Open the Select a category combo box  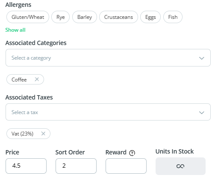[108, 58]
